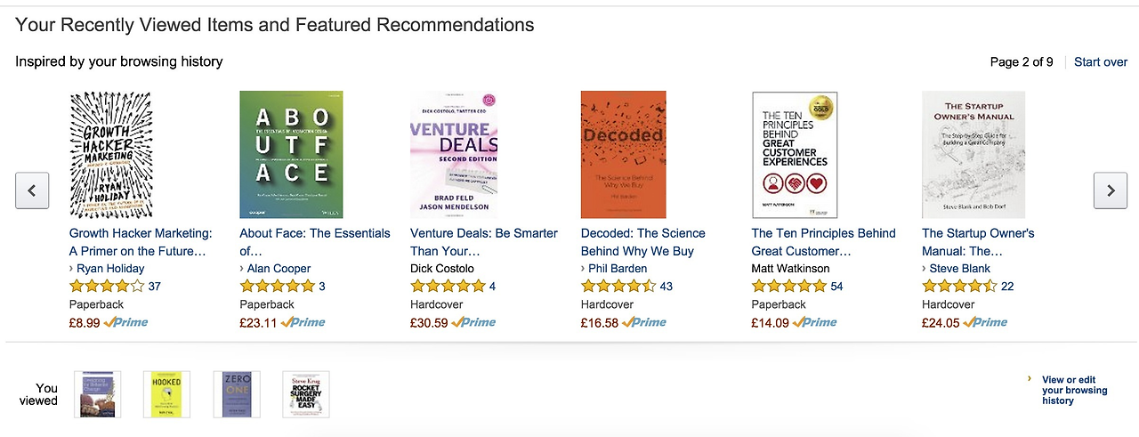Click the next page carousel arrow
This screenshot has height=437, width=1139.
click(1110, 190)
